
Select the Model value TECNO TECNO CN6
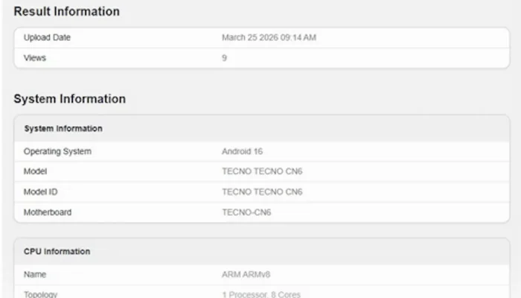(262, 171)
